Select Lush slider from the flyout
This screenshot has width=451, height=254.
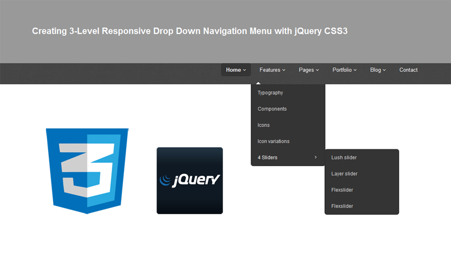coord(344,158)
